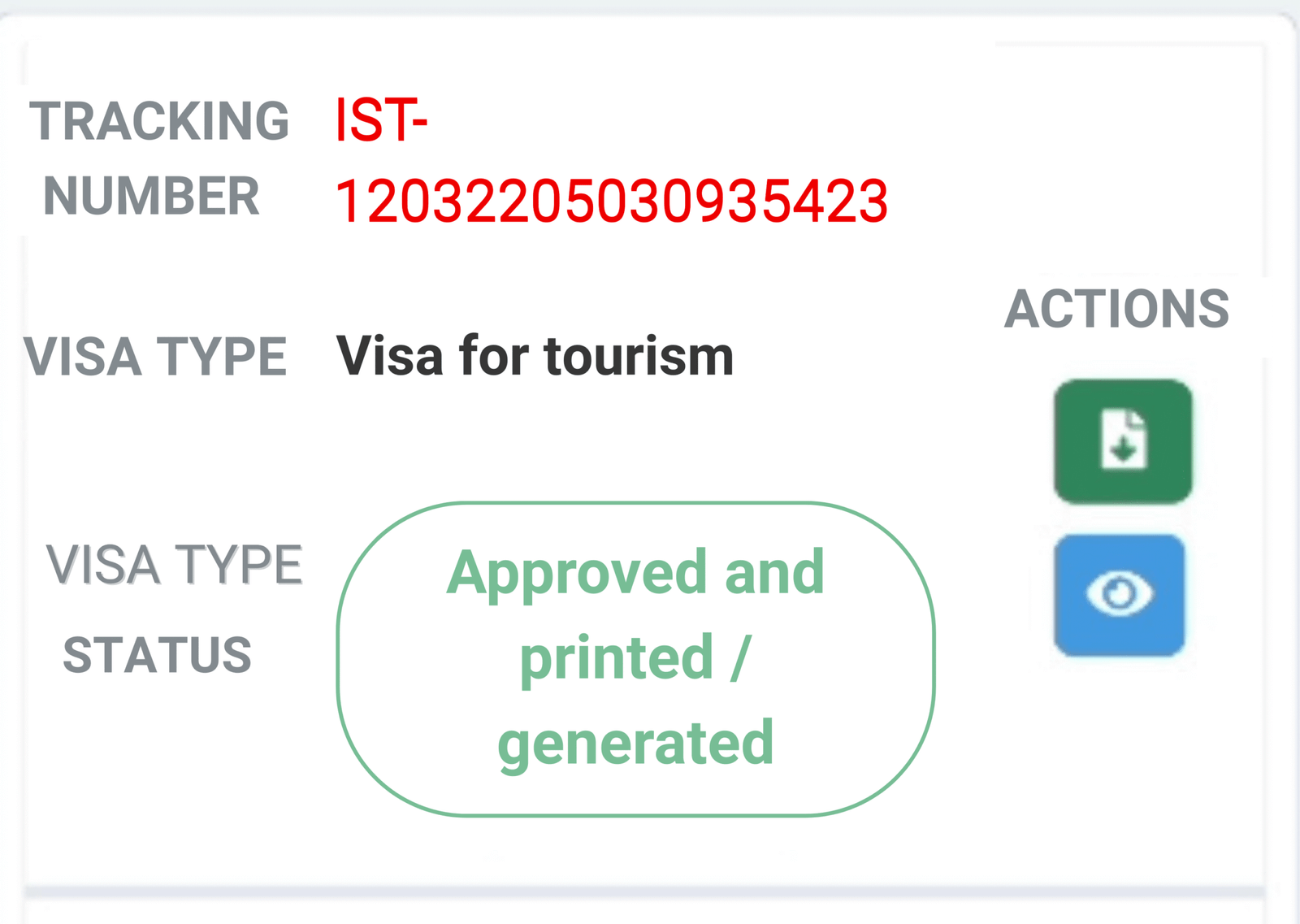Click VISA TYPE label beside Visa for tourism
Image resolution: width=1300 pixels, height=924 pixels.
(155, 357)
